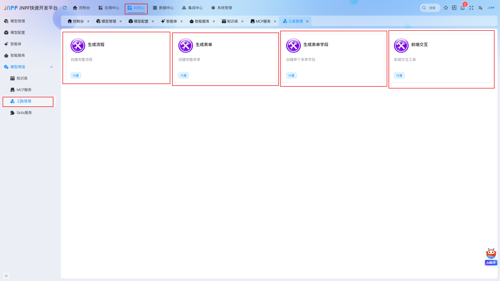The width and height of the screenshot is (500, 281).
Task: Close the MCP服务 tab
Action: (x=275, y=21)
